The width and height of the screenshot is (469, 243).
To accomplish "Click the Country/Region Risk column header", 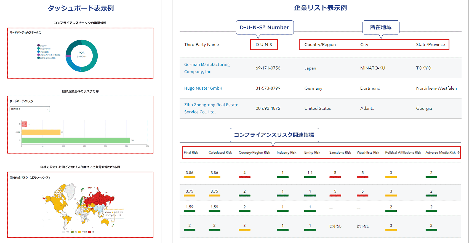I will click(x=254, y=153).
